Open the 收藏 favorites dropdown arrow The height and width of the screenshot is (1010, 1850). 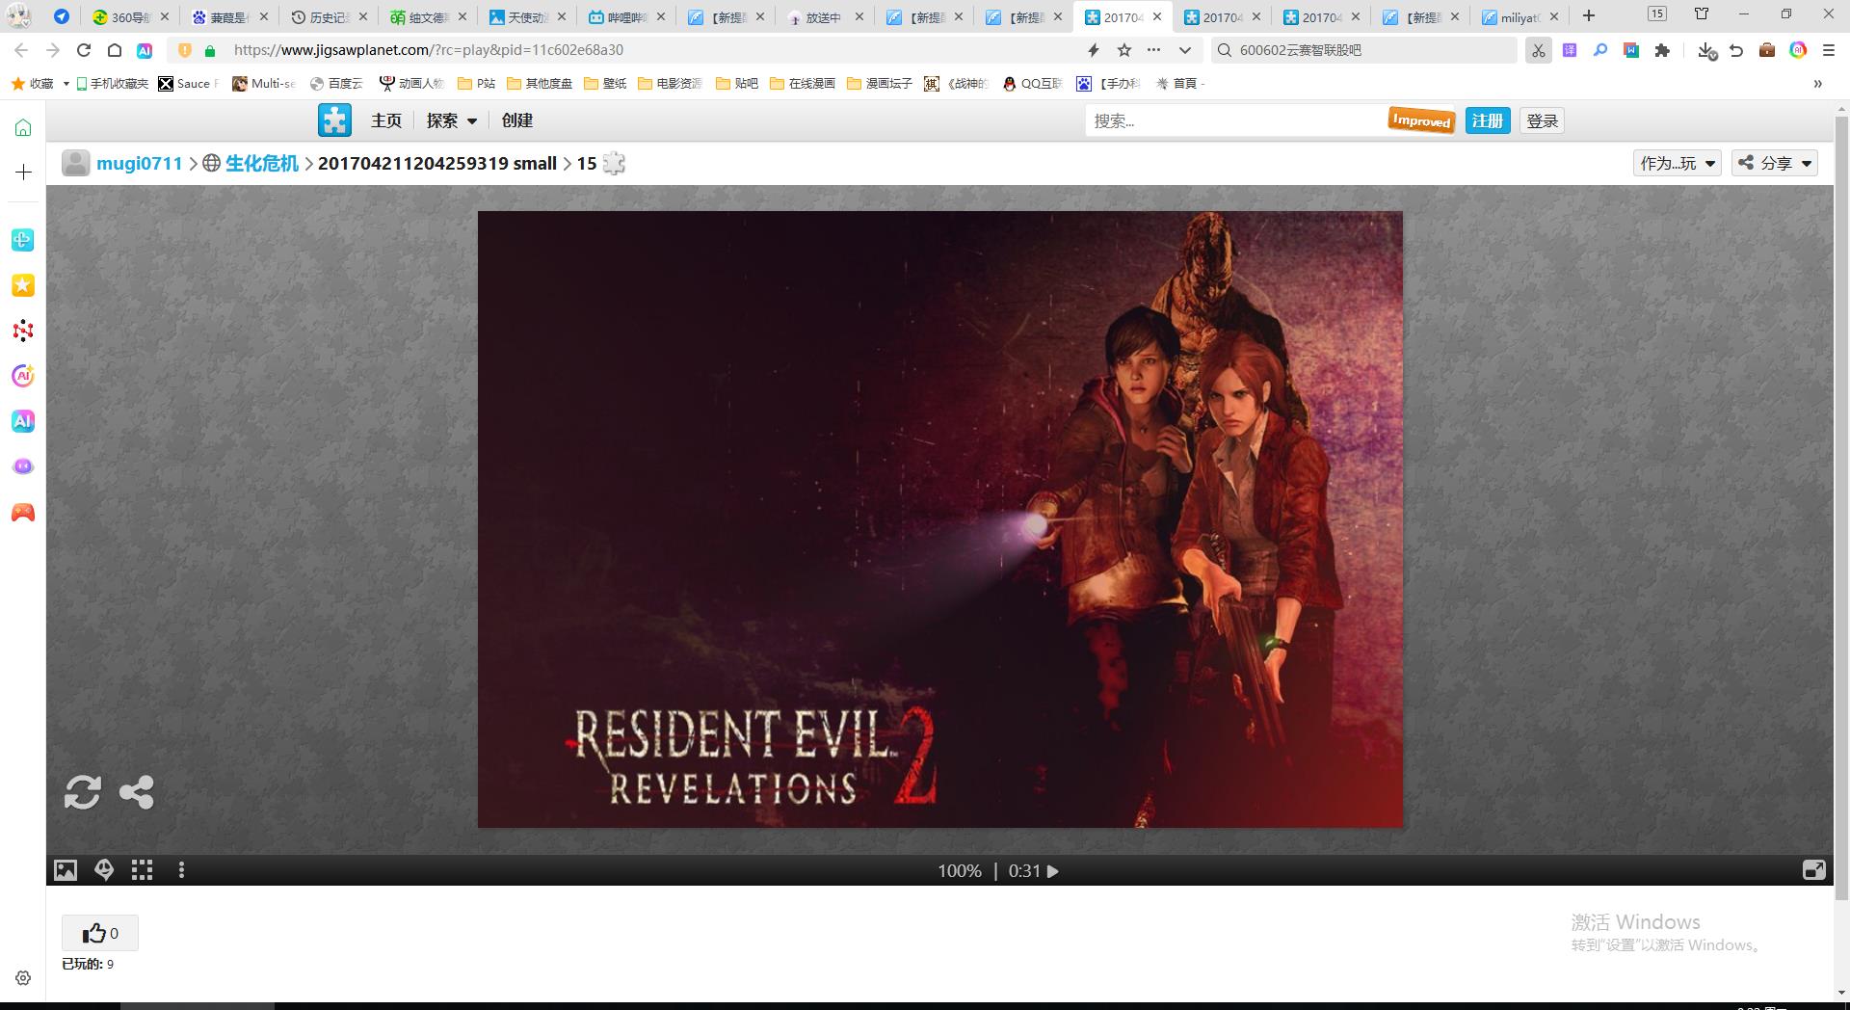(x=66, y=84)
